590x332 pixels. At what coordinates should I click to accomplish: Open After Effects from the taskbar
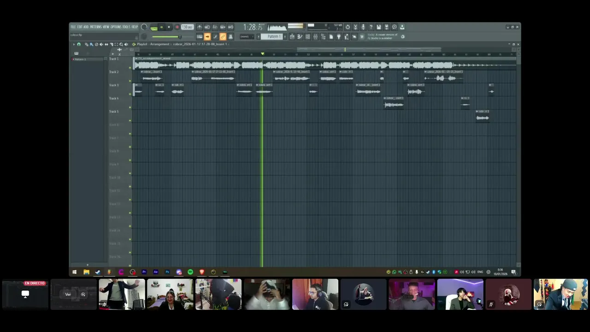click(156, 272)
